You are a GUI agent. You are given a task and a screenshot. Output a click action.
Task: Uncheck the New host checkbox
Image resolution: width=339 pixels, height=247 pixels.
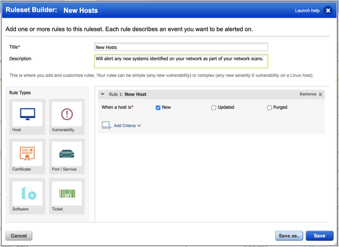coord(158,108)
